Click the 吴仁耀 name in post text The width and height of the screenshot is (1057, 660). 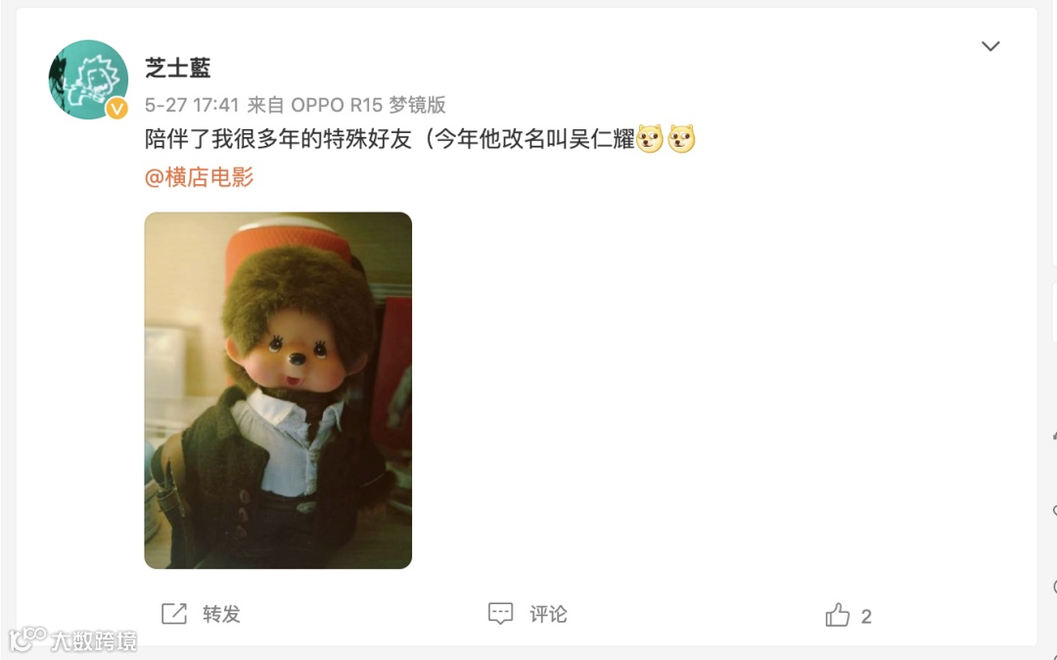pos(602,139)
